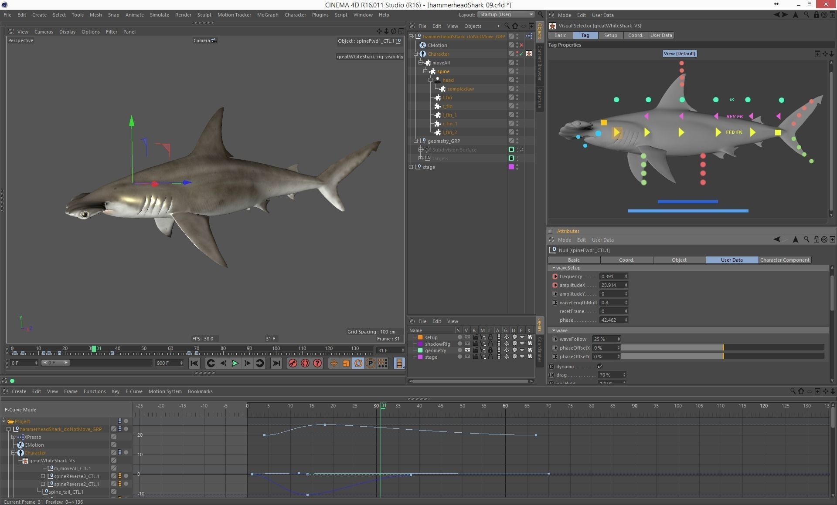Image resolution: width=837 pixels, height=505 pixels.
Task: Click the red Record Active Objects button
Action: pyautogui.click(x=293, y=363)
